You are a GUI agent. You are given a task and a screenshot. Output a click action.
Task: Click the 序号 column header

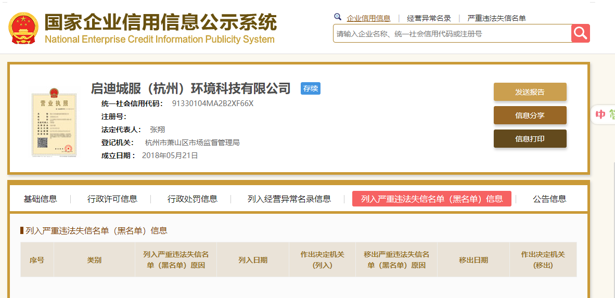point(37,260)
